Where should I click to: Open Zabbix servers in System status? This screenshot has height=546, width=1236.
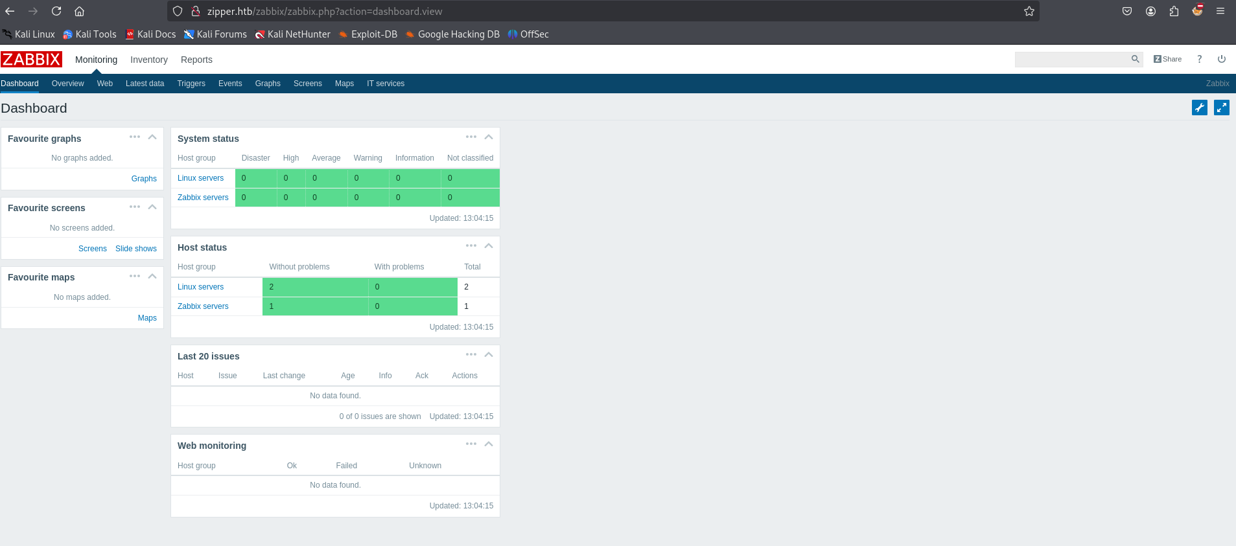(x=203, y=198)
